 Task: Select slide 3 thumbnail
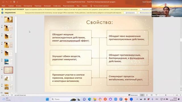click(8, 37)
